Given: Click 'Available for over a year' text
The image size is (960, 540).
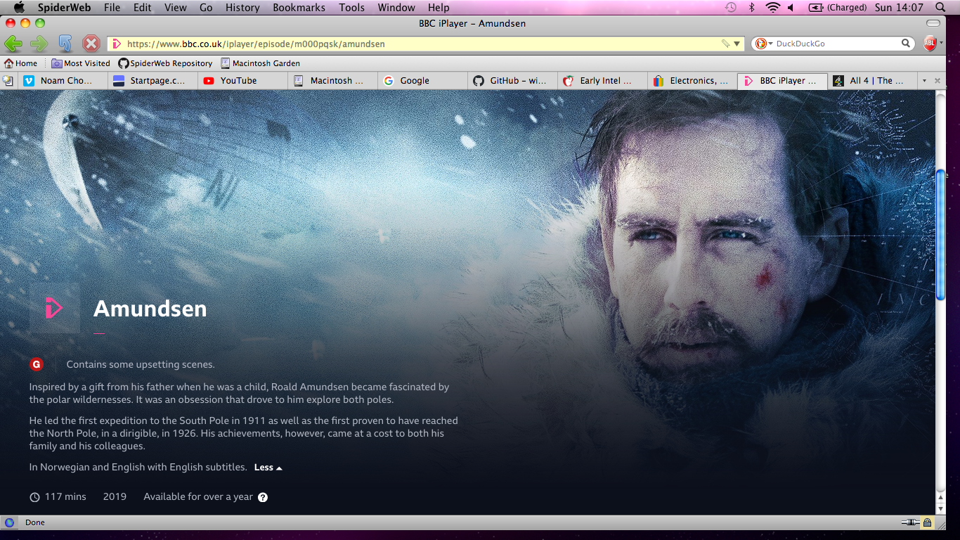Looking at the screenshot, I should click(198, 496).
